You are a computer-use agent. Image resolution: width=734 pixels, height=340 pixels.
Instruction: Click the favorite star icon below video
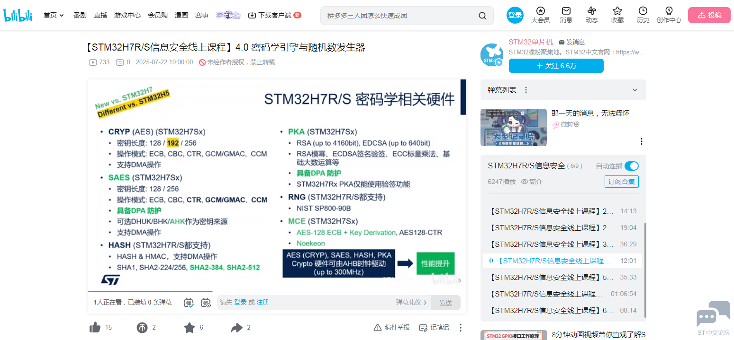(x=190, y=327)
